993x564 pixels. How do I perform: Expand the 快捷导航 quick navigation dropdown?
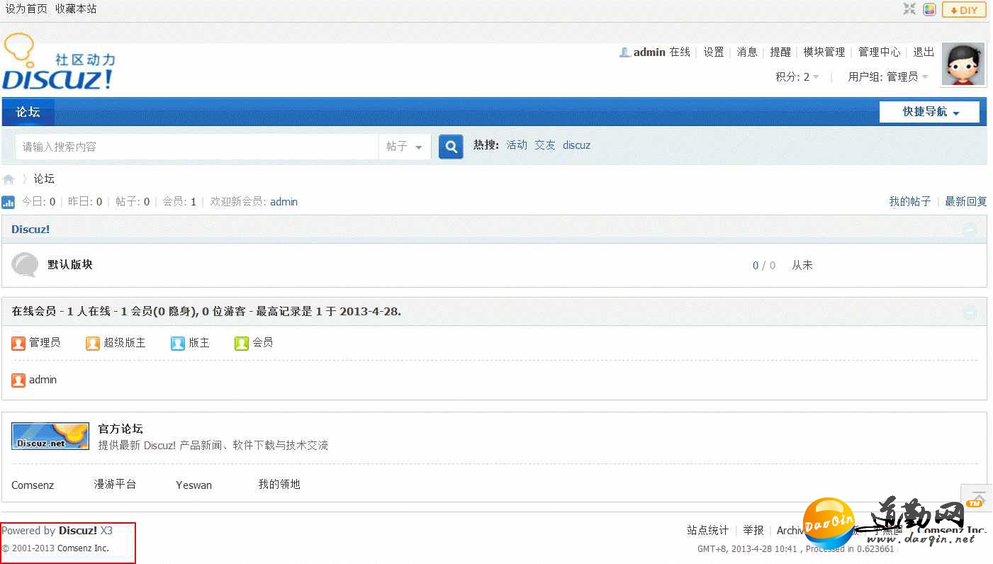(x=930, y=112)
